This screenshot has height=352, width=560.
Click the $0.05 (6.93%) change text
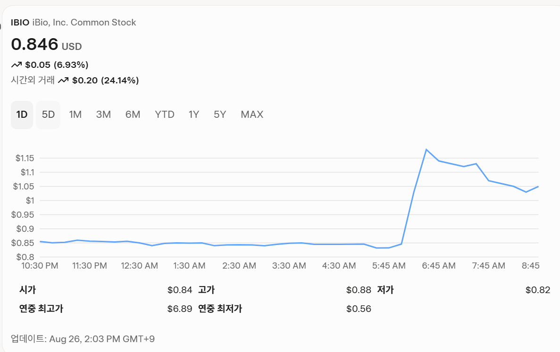[x=57, y=65]
